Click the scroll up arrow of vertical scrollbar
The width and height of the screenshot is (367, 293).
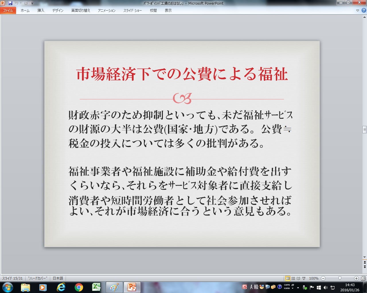[364, 17]
